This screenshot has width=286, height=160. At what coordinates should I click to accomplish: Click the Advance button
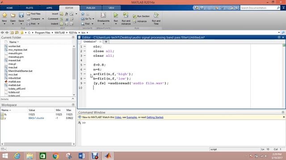click(140, 21)
